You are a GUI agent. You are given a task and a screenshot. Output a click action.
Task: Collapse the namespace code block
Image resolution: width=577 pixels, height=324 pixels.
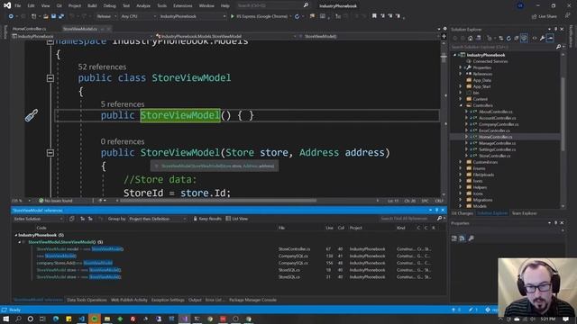click(50, 42)
